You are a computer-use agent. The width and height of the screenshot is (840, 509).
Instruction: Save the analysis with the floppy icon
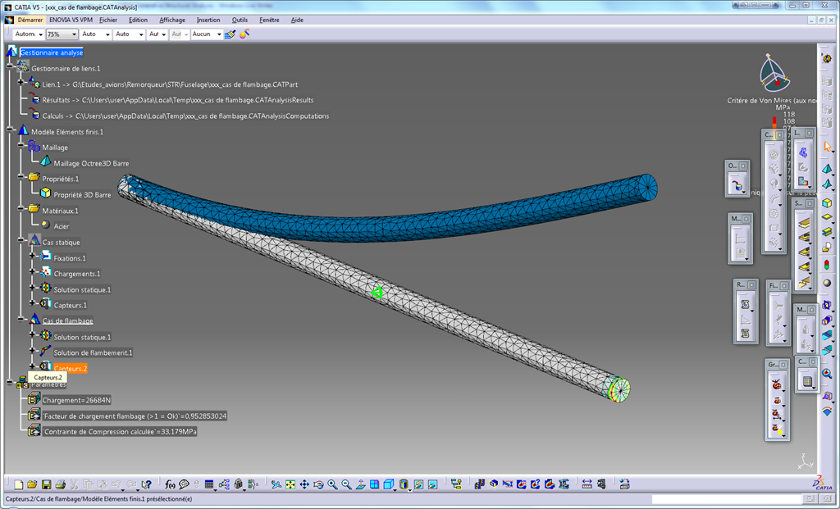47,484
